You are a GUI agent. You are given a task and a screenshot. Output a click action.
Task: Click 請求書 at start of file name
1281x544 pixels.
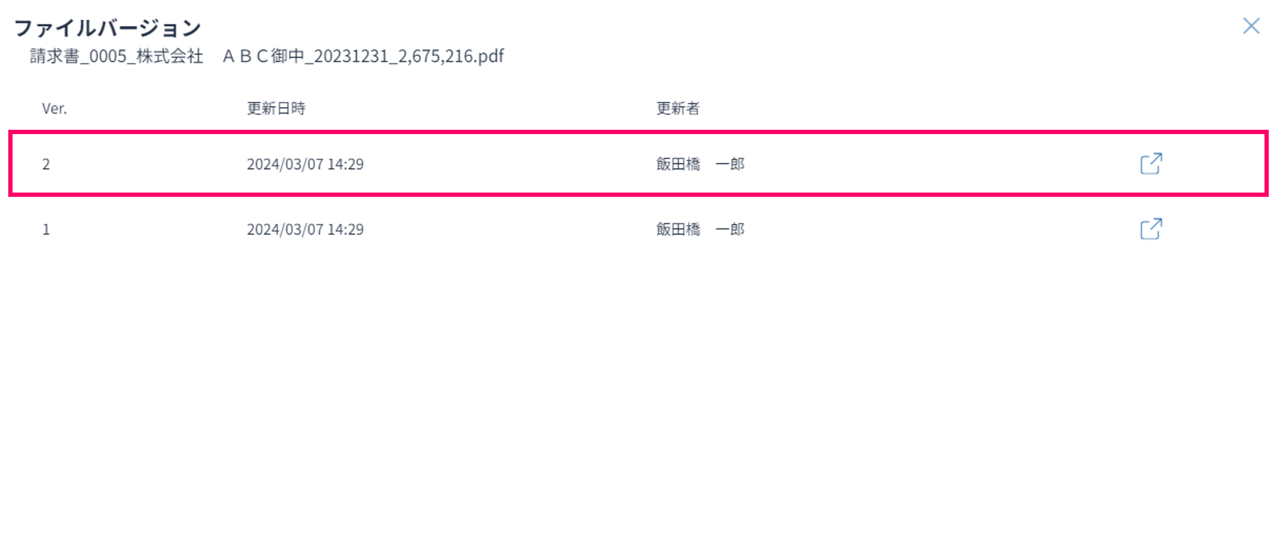pyautogui.click(x=54, y=56)
